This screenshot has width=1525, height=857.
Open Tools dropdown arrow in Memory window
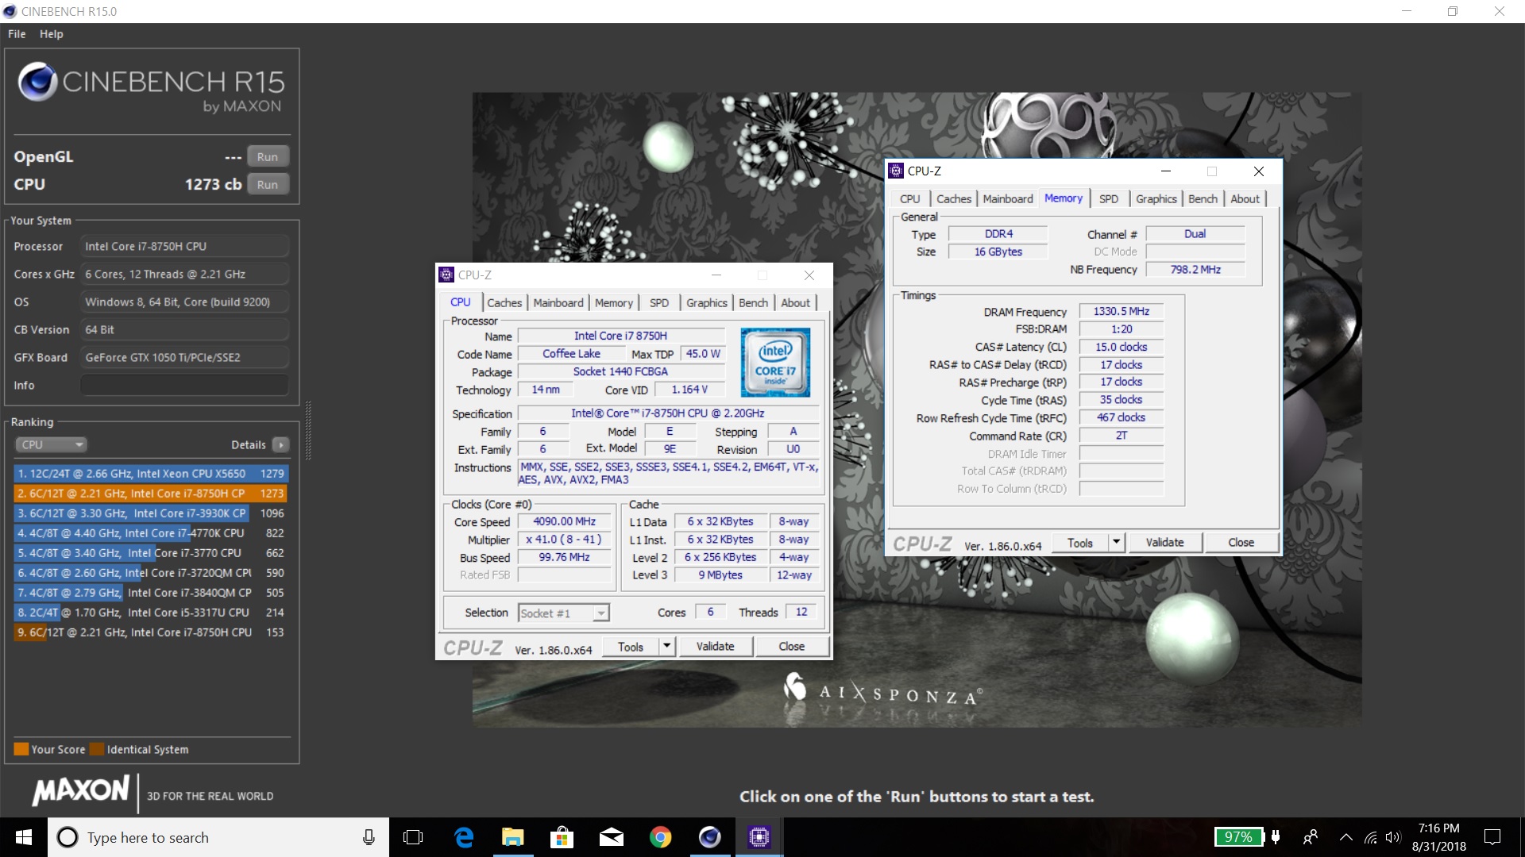pyautogui.click(x=1117, y=542)
